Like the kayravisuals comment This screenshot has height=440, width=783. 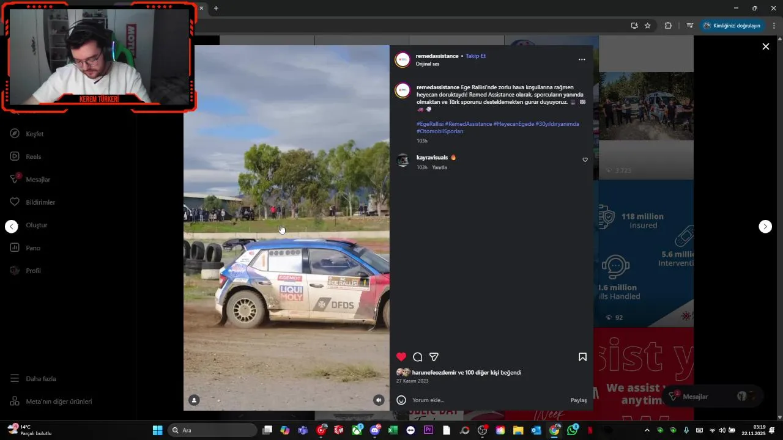pyautogui.click(x=585, y=160)
